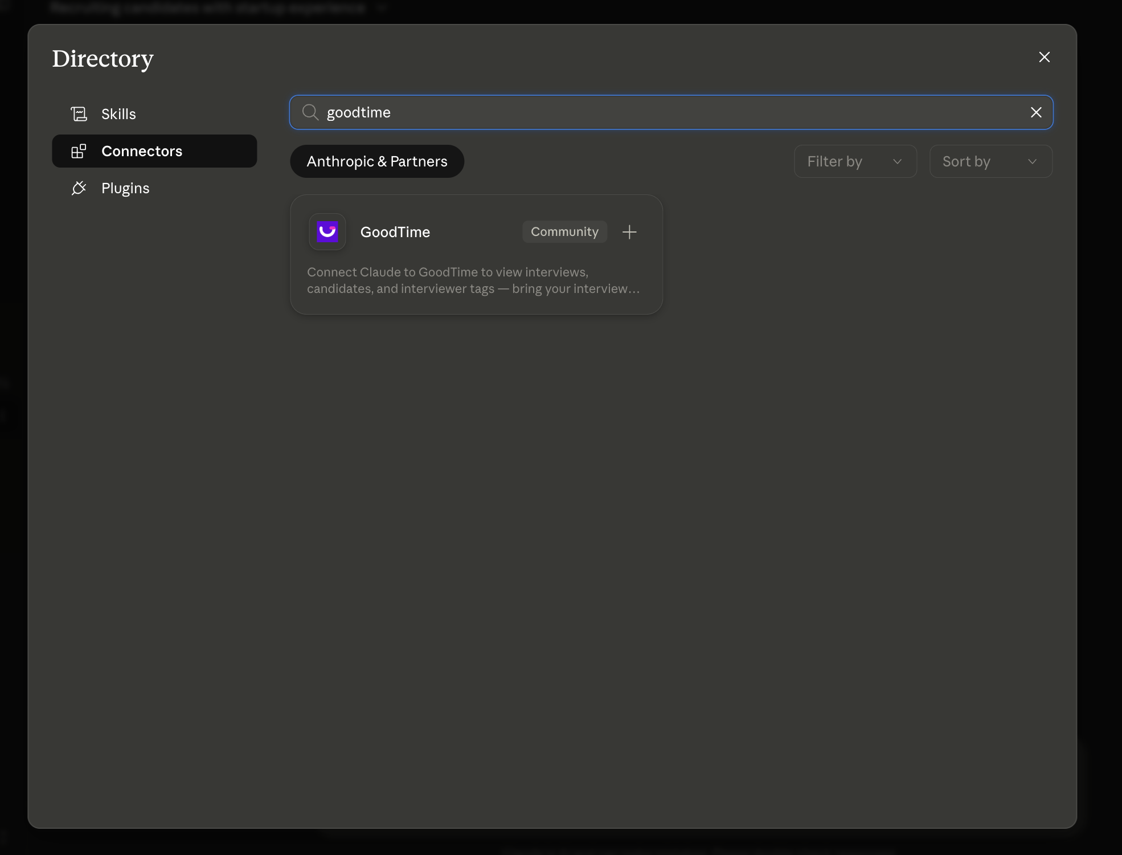Clear the goodtime search text

point(1036,112)
